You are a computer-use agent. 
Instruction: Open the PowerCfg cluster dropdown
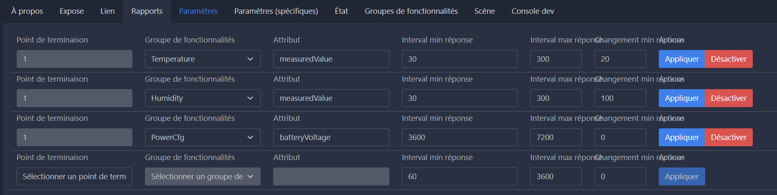tap(203, 137)
